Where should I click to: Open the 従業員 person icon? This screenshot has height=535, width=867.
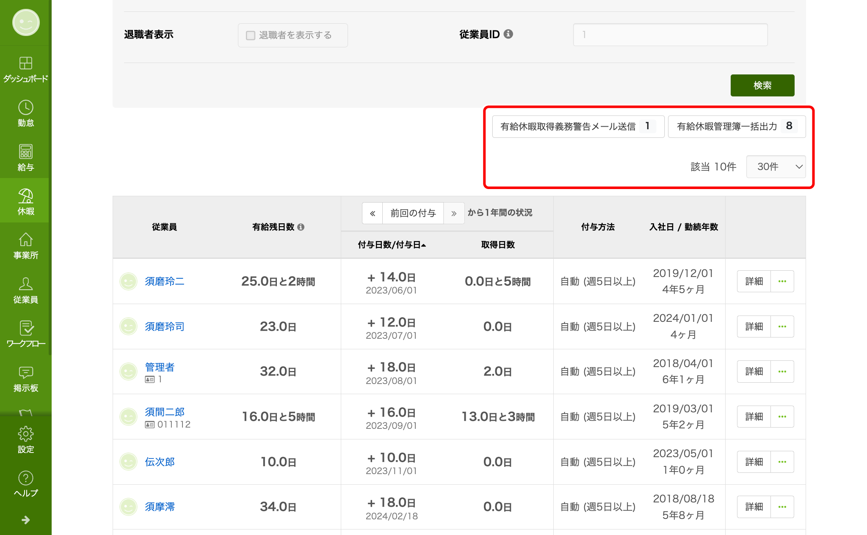tap(25, 284)
